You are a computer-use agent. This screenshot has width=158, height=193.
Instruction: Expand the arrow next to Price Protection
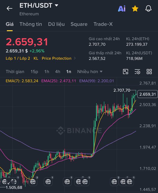click(75, 58)
